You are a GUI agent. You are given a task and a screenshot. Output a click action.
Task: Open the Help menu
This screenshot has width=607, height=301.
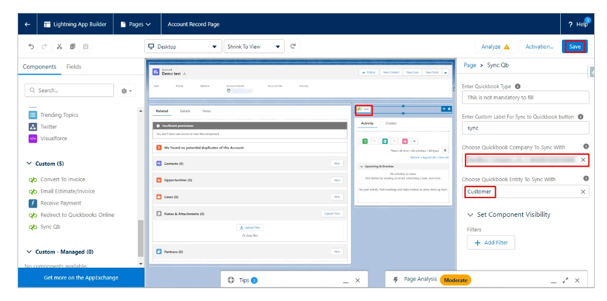tap(578, 24)
